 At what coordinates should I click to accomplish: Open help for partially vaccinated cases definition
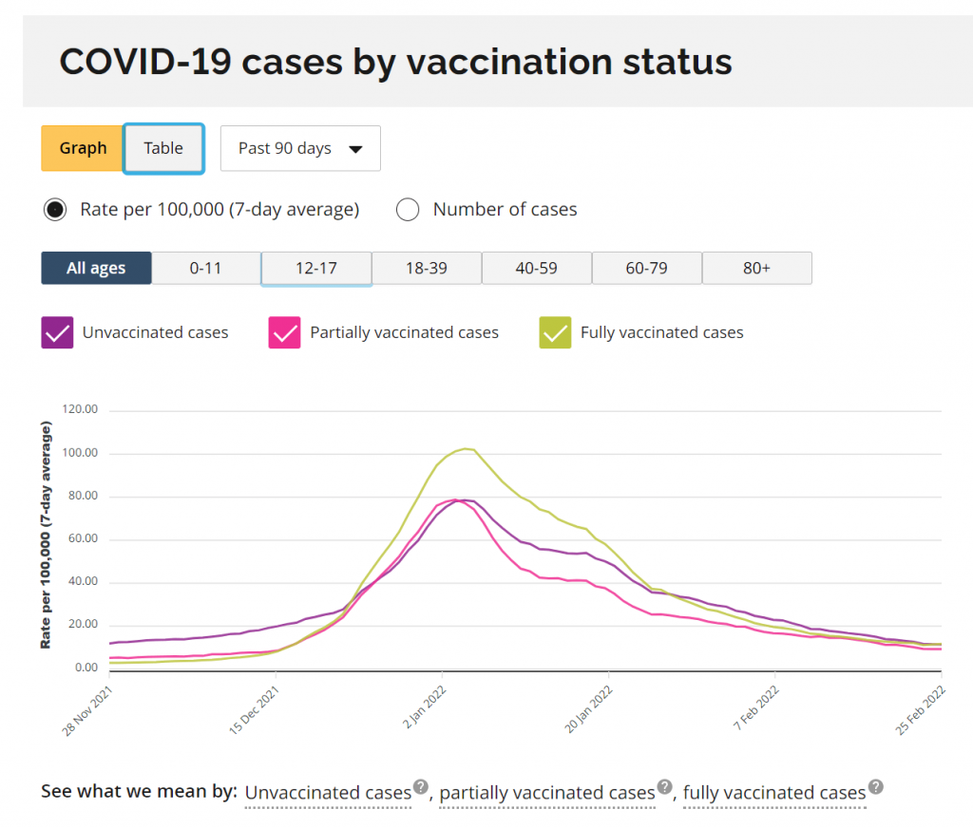pos(664,787)
